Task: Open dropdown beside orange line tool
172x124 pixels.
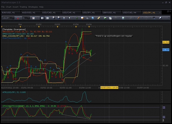Action: [x=142, y=18]
